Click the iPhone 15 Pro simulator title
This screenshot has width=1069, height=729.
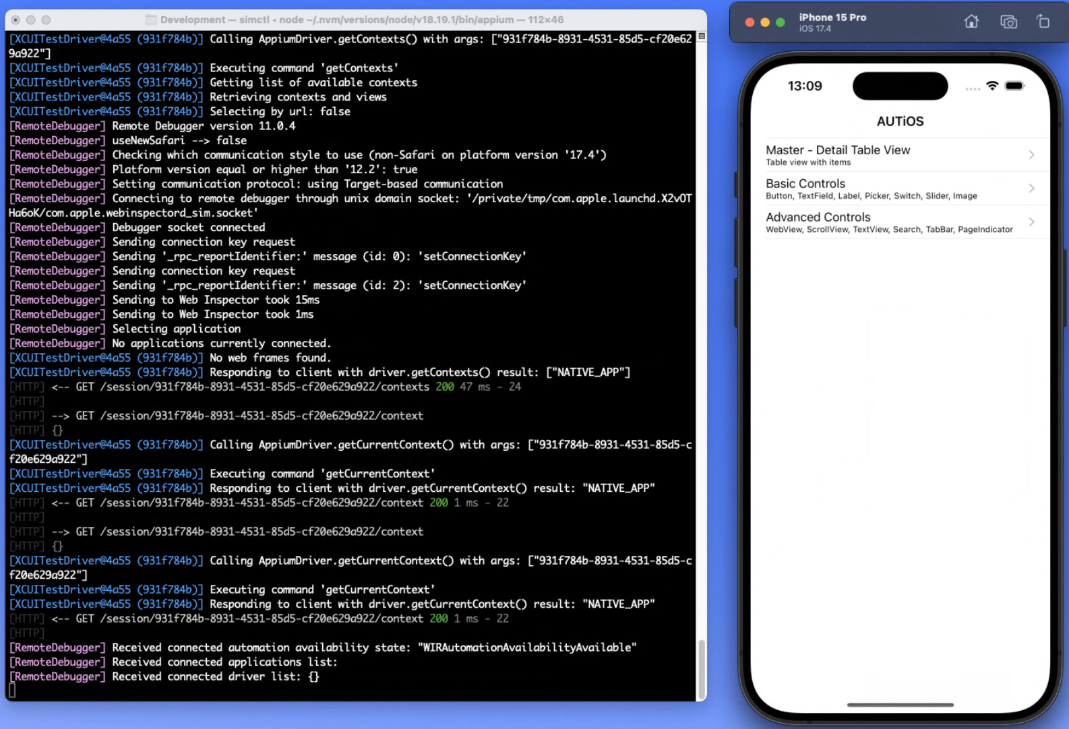click(832, 18)
